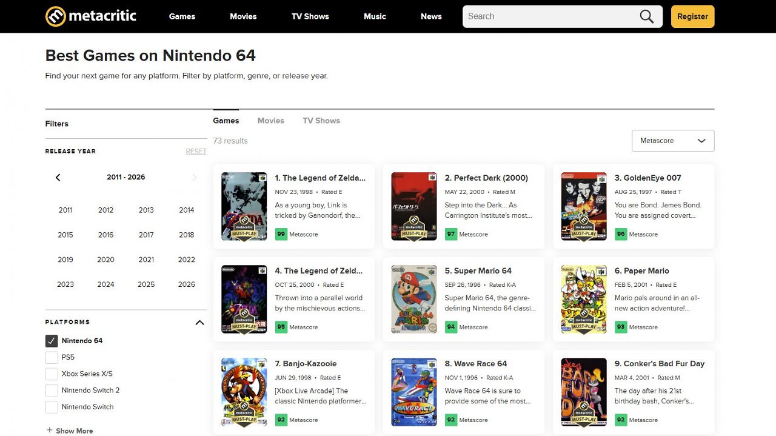
Task: Click the search magnifier icon
Action: coord(647,16)
